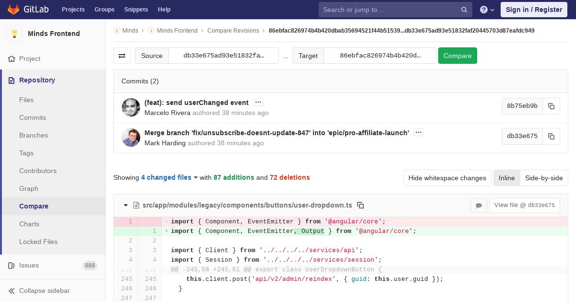Copy commit SHA db33e675

(x=551, y=136)
